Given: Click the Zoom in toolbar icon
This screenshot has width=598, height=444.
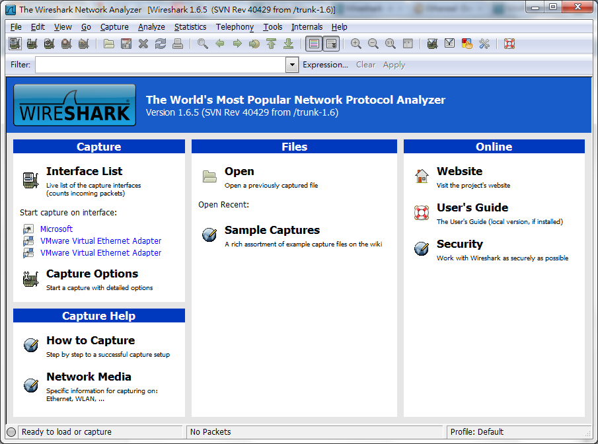Looking at the screenshot, I should point(356,44).
